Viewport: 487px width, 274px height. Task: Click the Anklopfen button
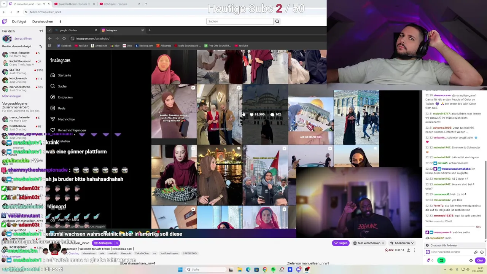click(103, 243)
